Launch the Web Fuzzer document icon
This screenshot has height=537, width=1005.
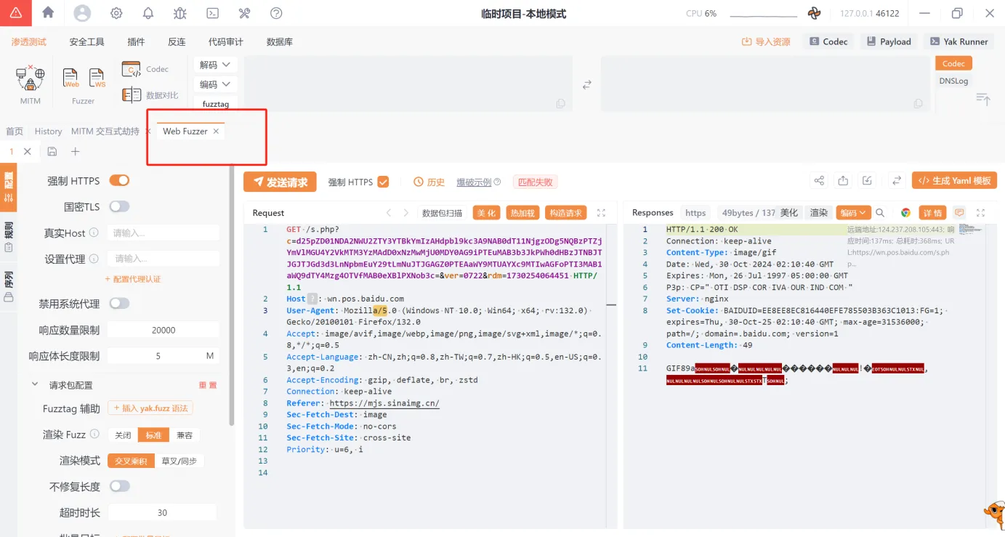[70, 78]
